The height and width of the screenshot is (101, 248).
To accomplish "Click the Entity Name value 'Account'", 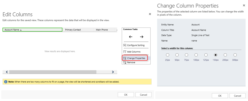I will point(196,25).
